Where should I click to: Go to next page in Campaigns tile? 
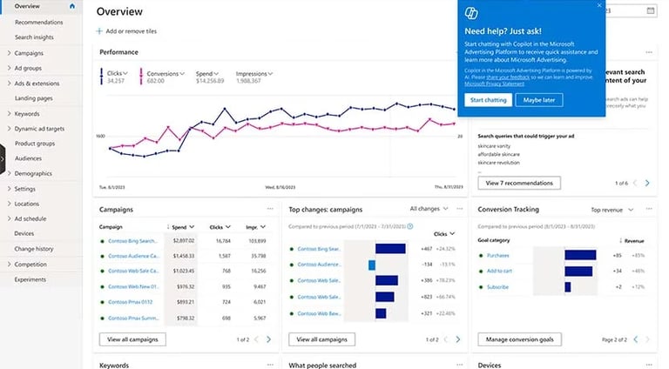point(268,339)
